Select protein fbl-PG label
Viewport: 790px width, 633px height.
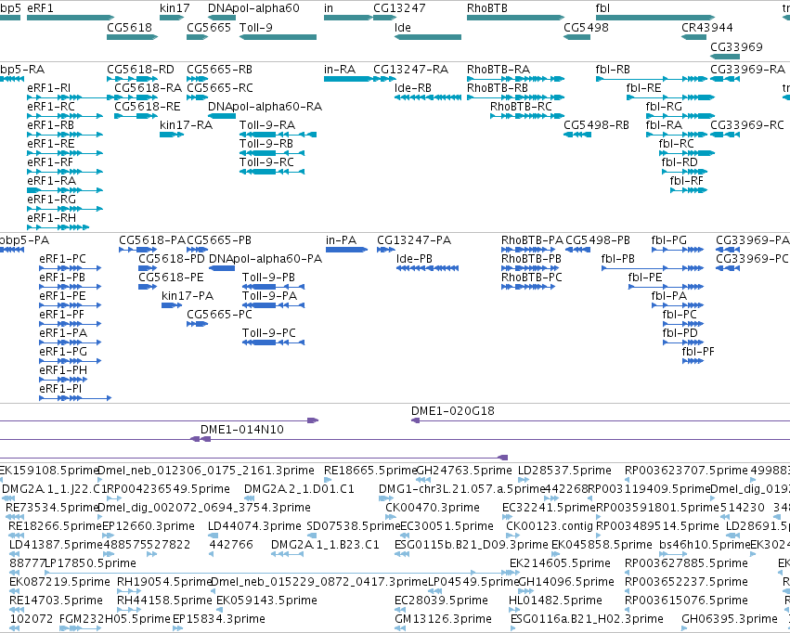point(668,239)
